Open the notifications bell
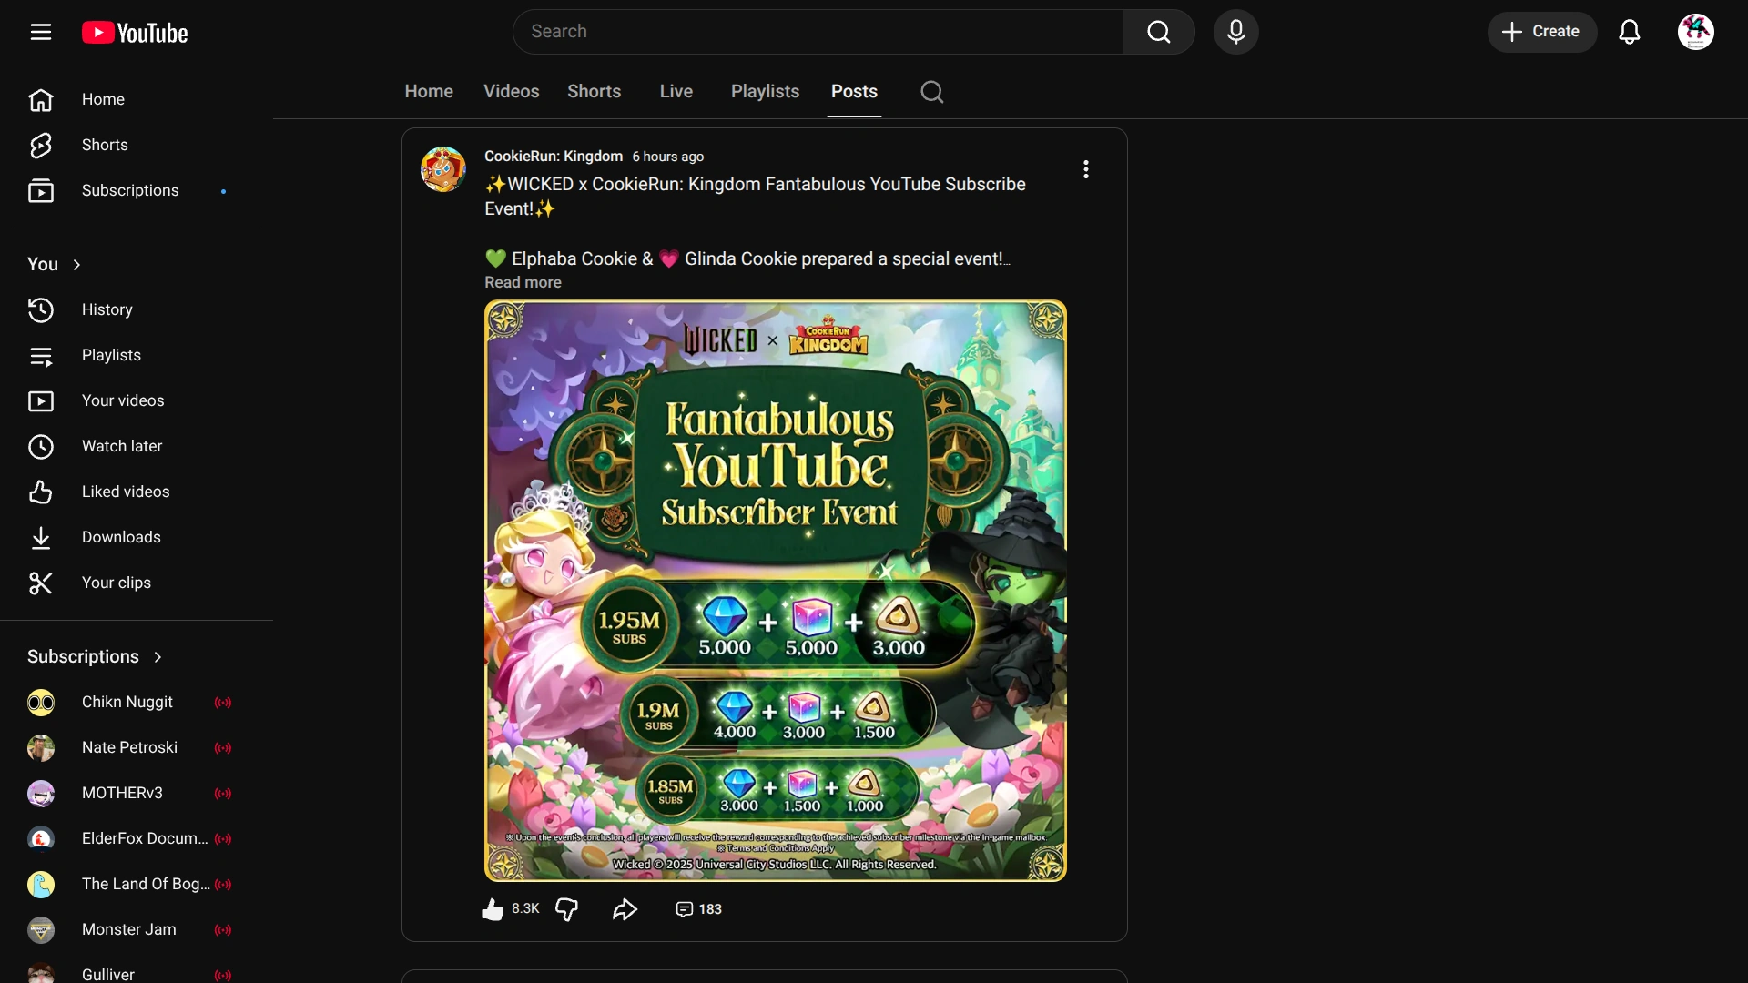The height and width of the screenshot is (983, 1748). pos(1629,32)
